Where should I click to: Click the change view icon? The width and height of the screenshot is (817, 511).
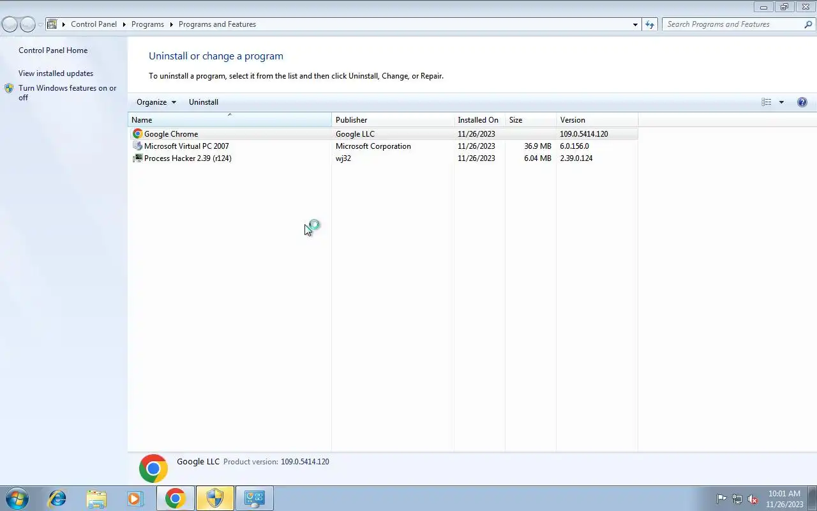click(767, 102)
